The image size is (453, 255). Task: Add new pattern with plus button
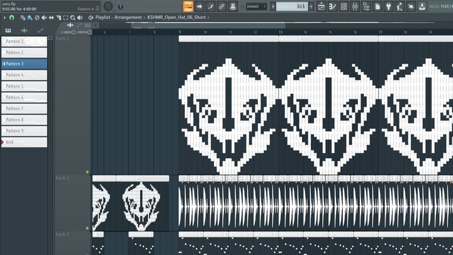311,6
